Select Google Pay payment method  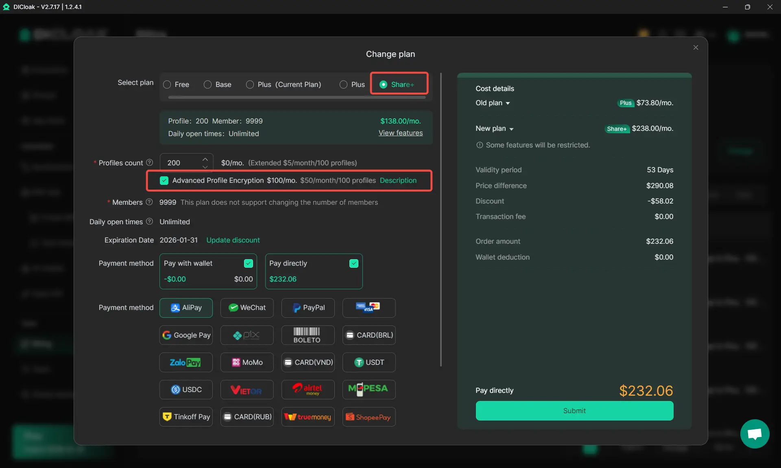pos(186,335)
